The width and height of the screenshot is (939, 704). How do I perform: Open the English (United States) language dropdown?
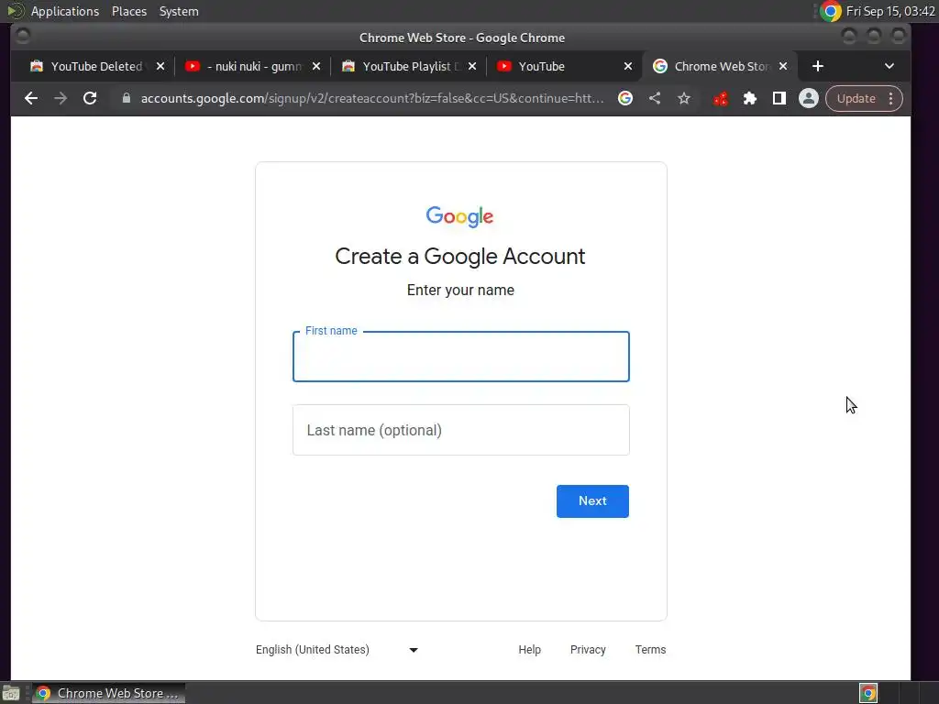(337, 650)
